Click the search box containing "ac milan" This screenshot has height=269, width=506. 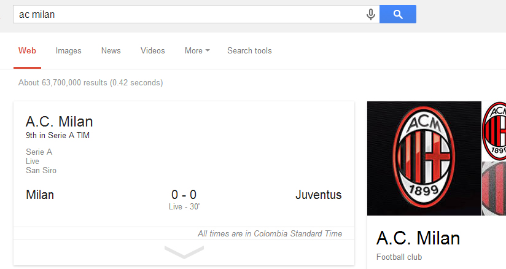coord(184,14)
